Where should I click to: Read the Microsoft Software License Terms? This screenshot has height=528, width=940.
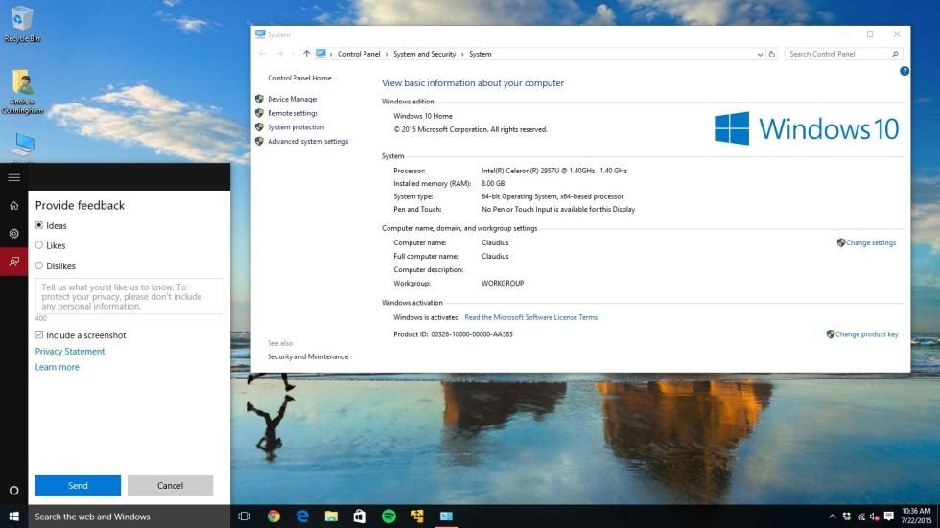[x=530, y=317]
